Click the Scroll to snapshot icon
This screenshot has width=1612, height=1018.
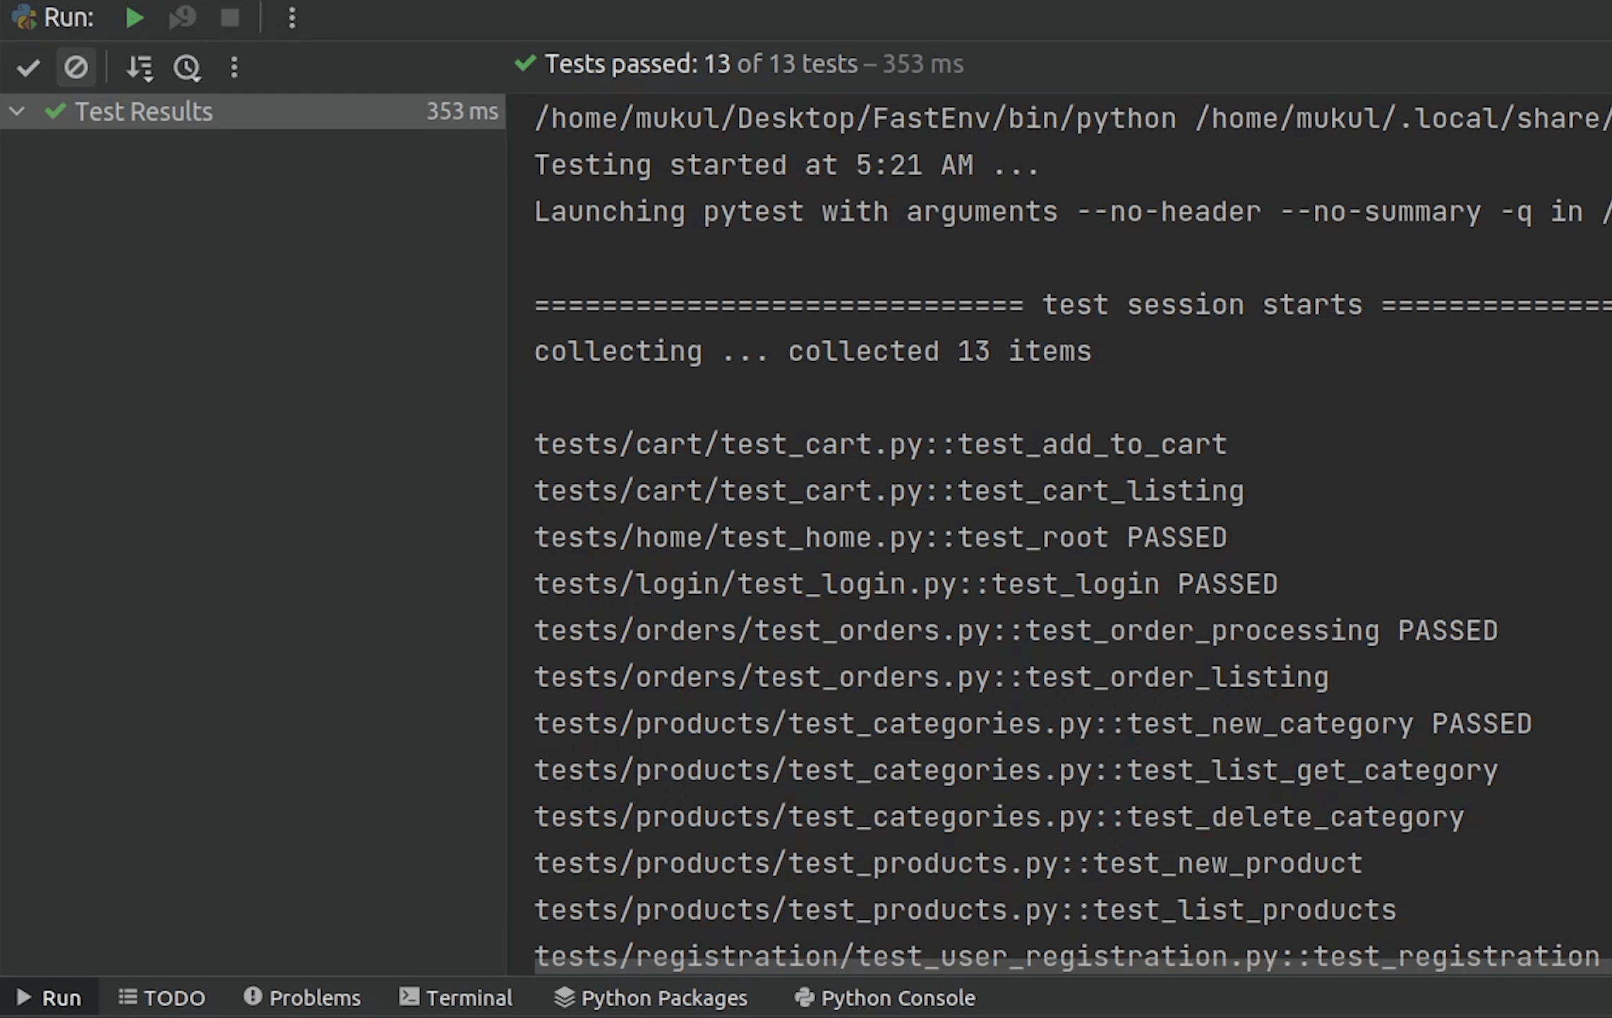pyautogui.click(x=186, y=67)
